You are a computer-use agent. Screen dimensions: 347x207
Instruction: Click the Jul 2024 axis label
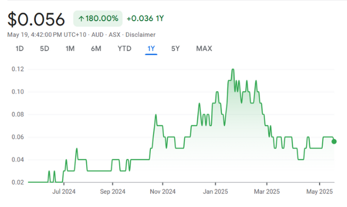coord(64,191)
